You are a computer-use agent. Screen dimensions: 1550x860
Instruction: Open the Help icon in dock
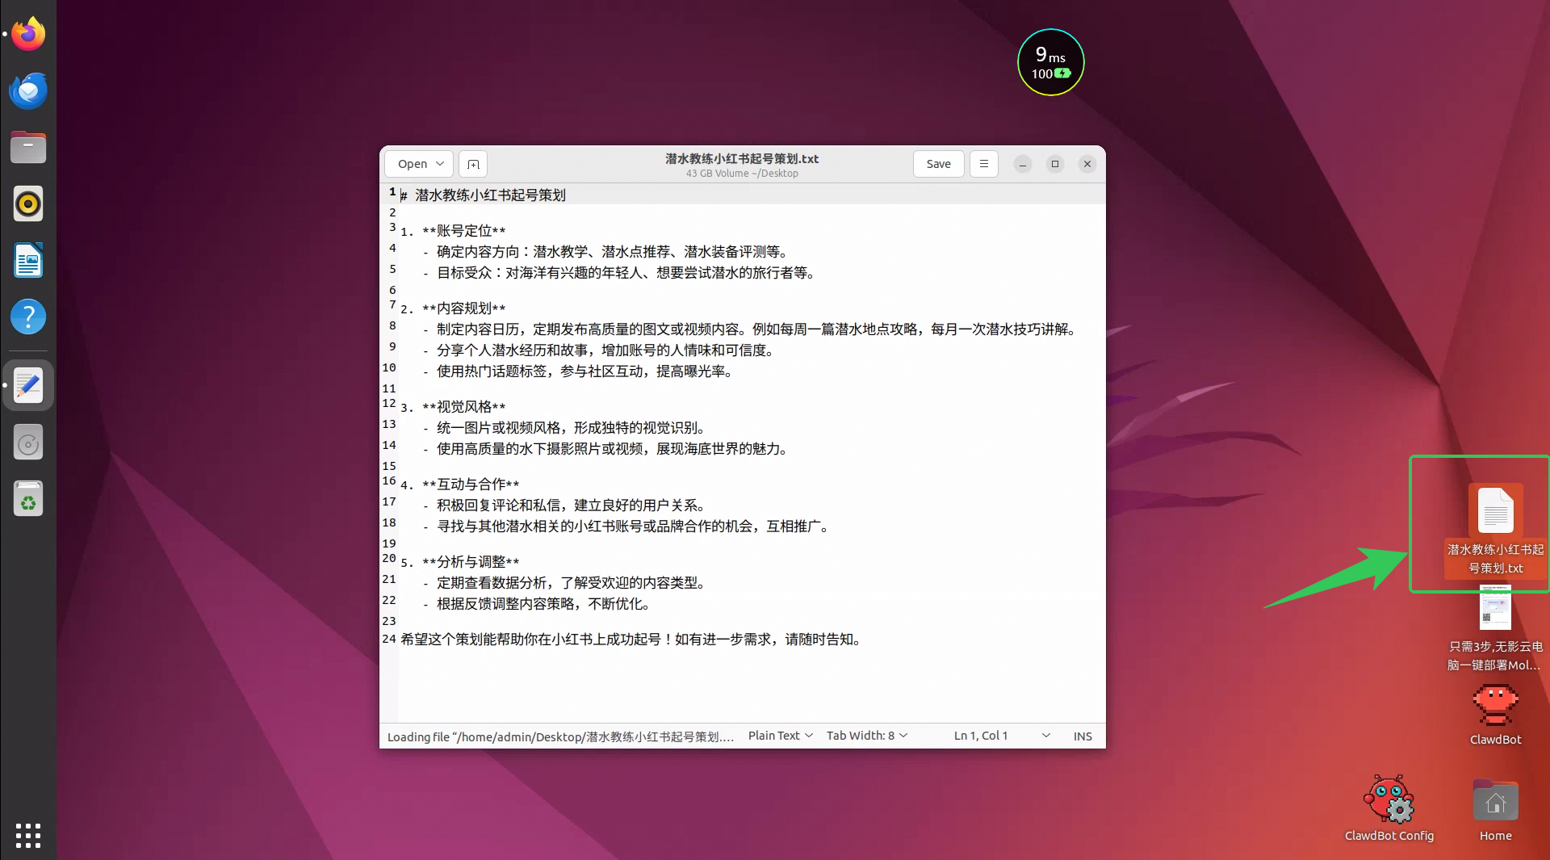(28, 317)
